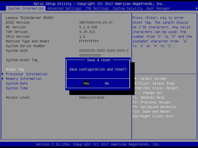Click the System UUID label

16,51
